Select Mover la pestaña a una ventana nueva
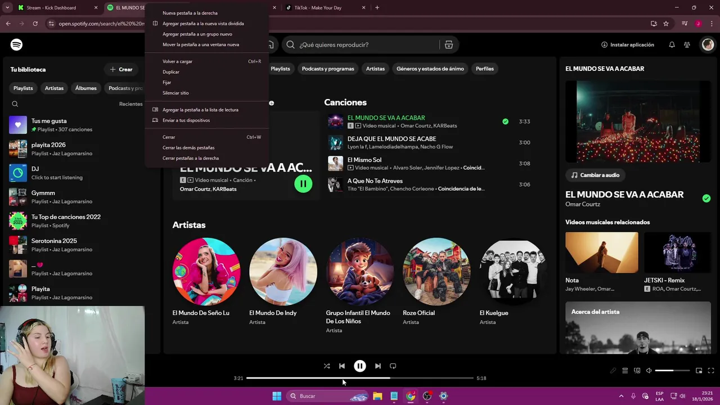Image resolution: width=720 pixels, height=405 pixels. pos(206,44)
